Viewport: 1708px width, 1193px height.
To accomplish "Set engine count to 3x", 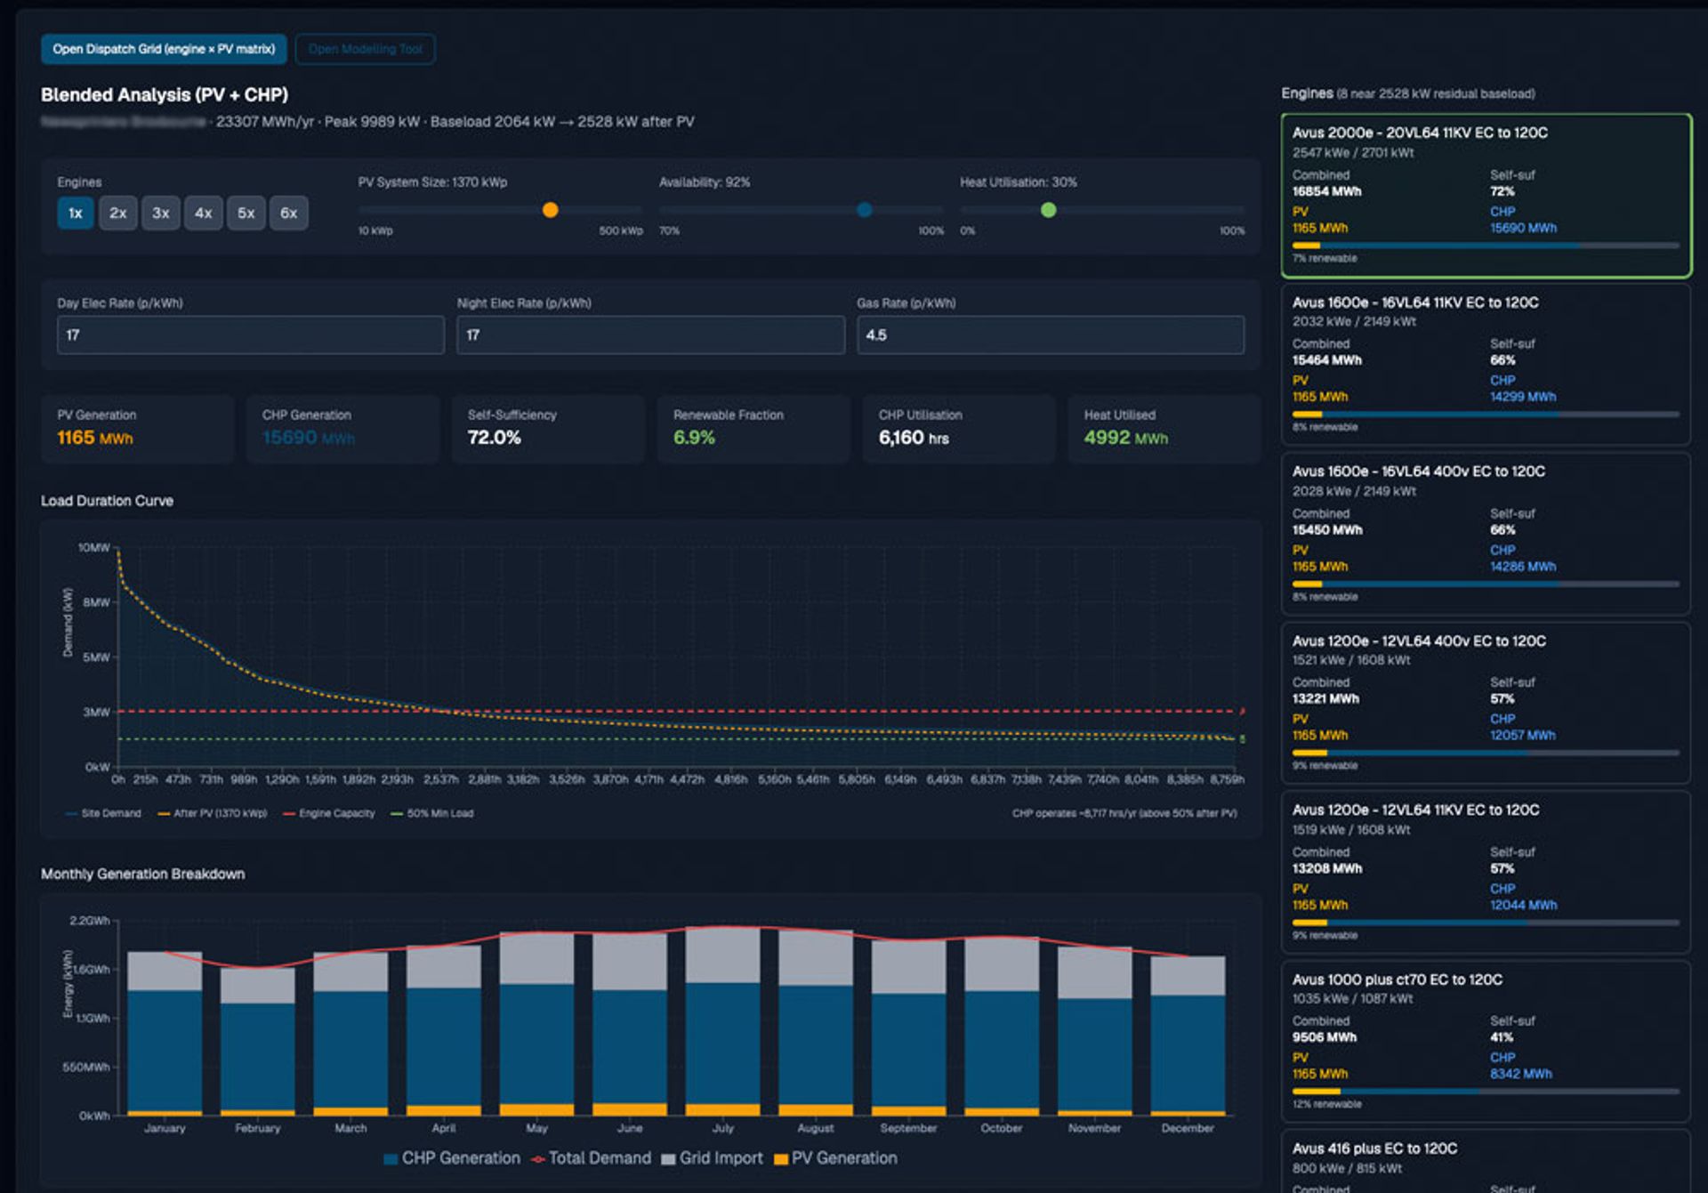I will pyautogui.click(x=161, y=214).
